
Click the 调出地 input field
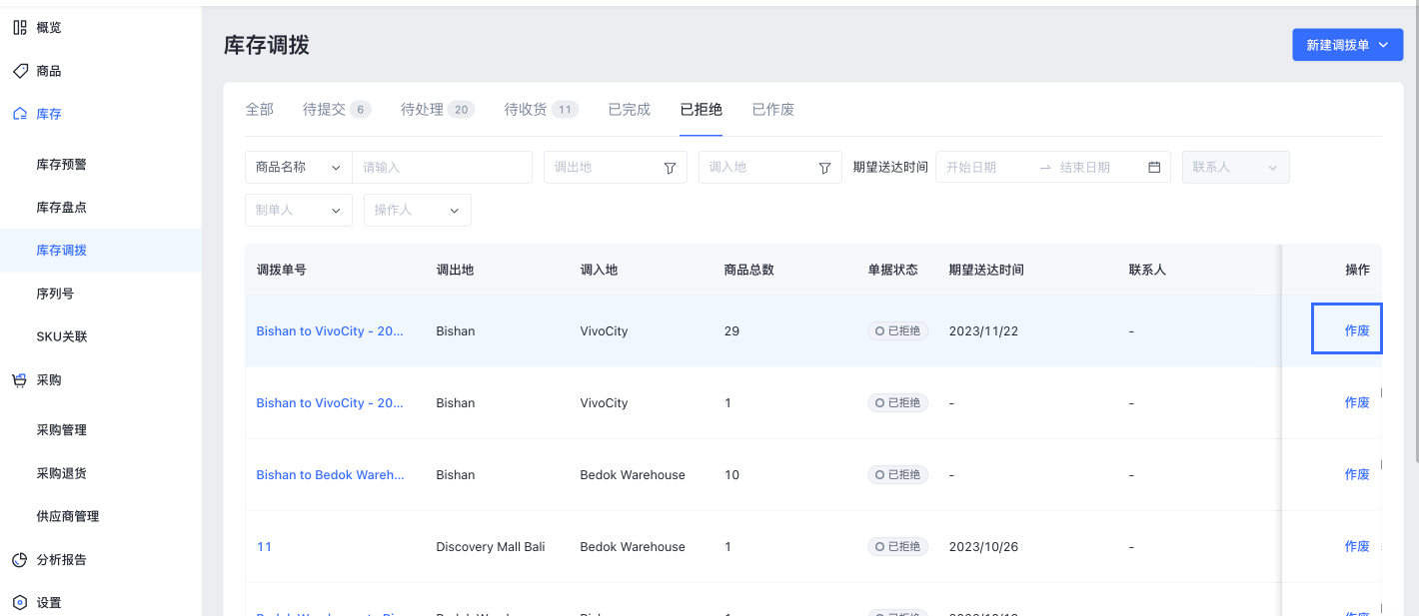tap(616, 168)
